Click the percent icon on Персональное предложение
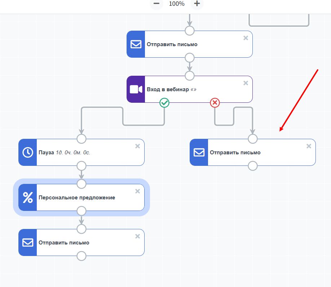This screenshot has width=331, height=287. pyautogui.click(x=27, y=198)
